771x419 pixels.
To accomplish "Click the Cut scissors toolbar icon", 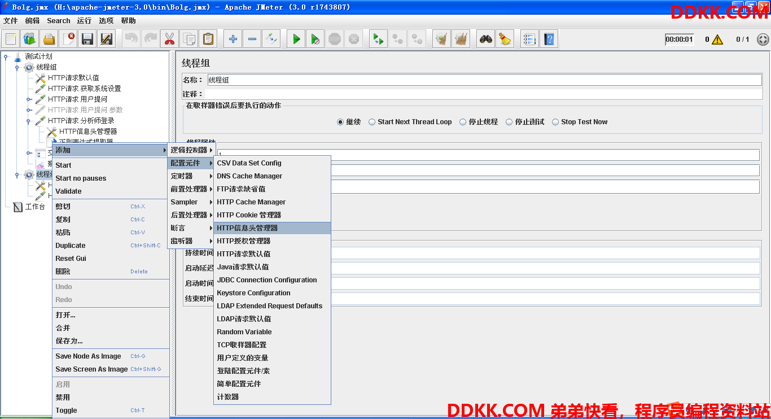I will [169, 39].
